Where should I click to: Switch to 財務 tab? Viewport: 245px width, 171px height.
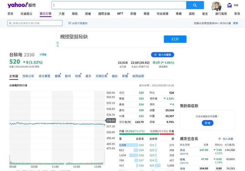click(x=78, y=76)
